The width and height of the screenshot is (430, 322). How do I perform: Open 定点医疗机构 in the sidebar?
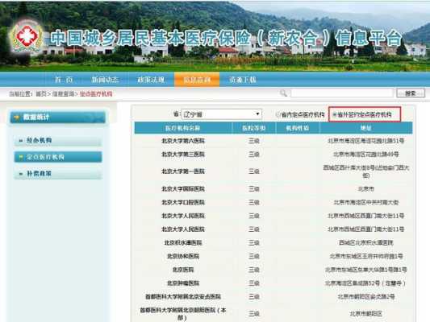pos(58,157)
